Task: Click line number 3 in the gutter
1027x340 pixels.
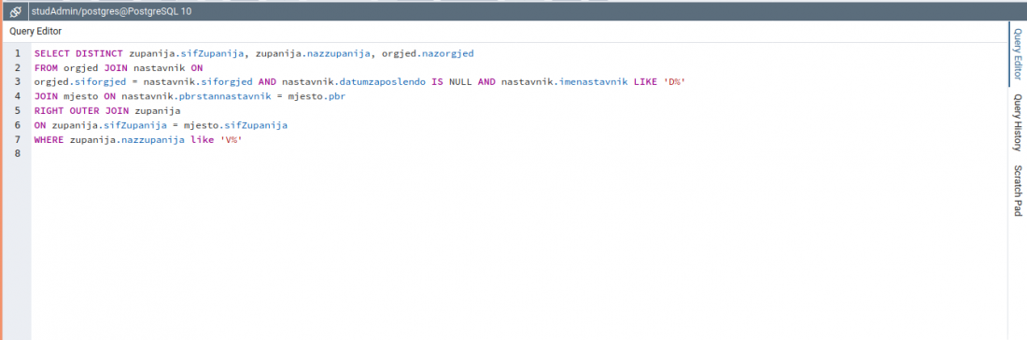Action: [18, 82]
